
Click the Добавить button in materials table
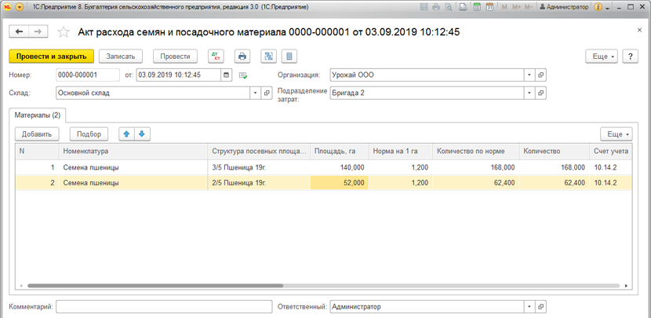tap(37, 133)
